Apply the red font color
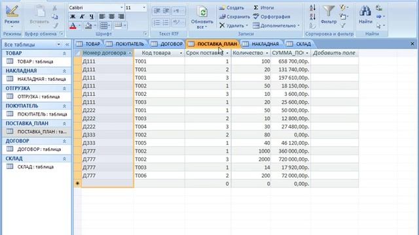This screenshot has height=235, width=419. [x=73, y=26]
